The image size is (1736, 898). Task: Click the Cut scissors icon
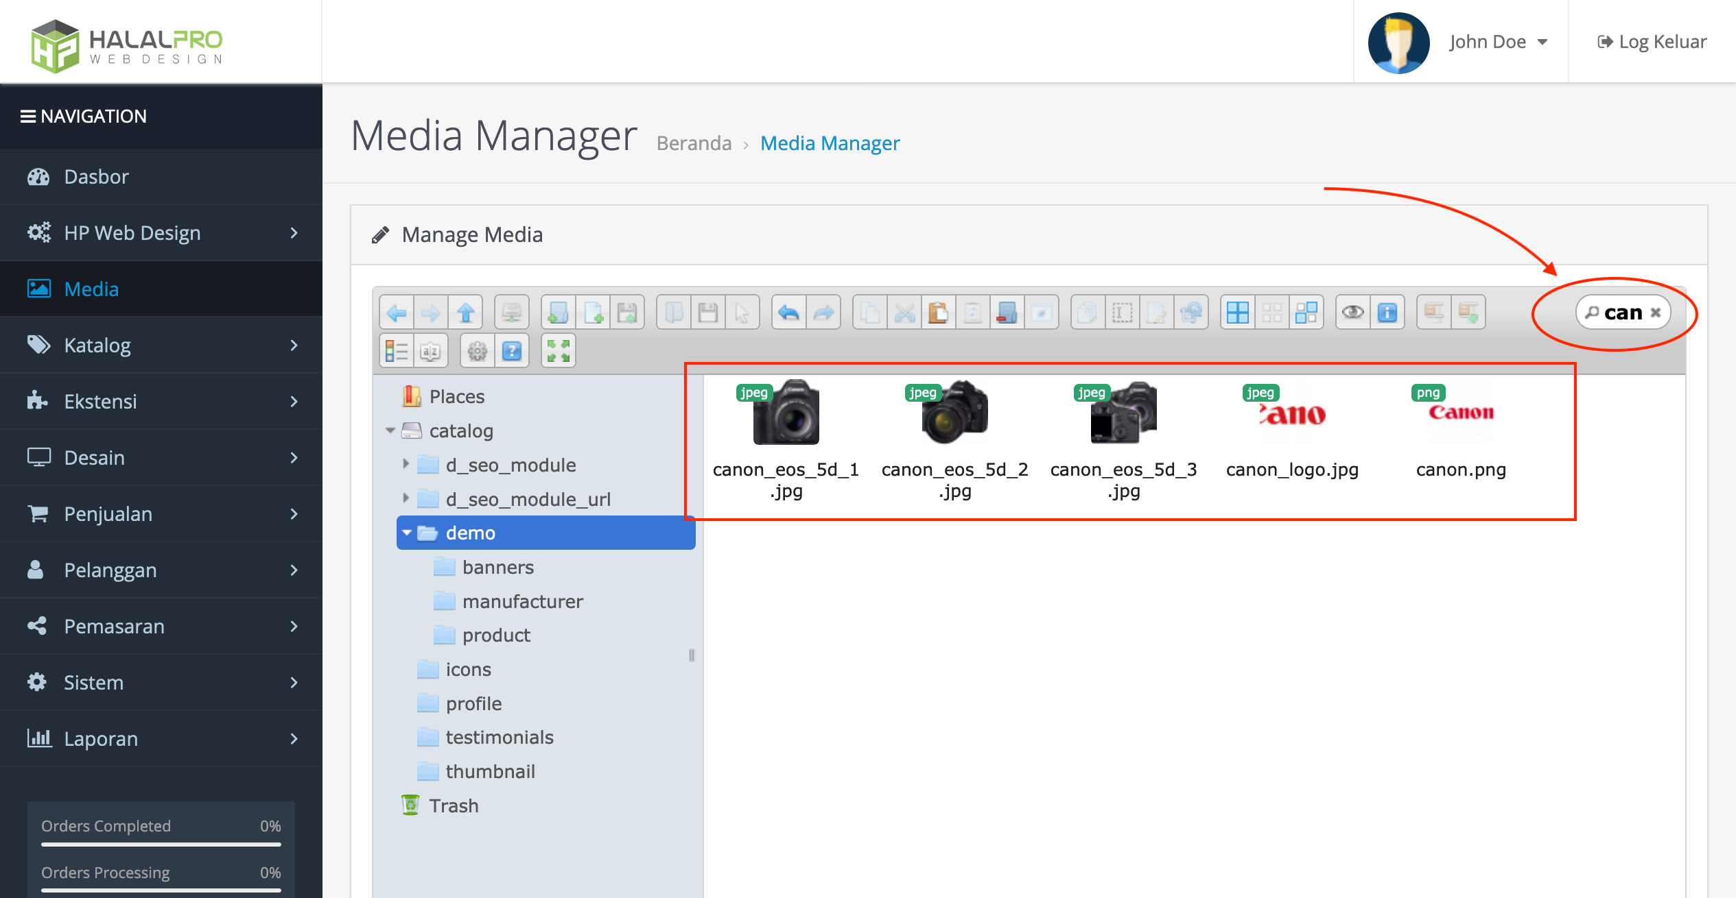(904, 313)
